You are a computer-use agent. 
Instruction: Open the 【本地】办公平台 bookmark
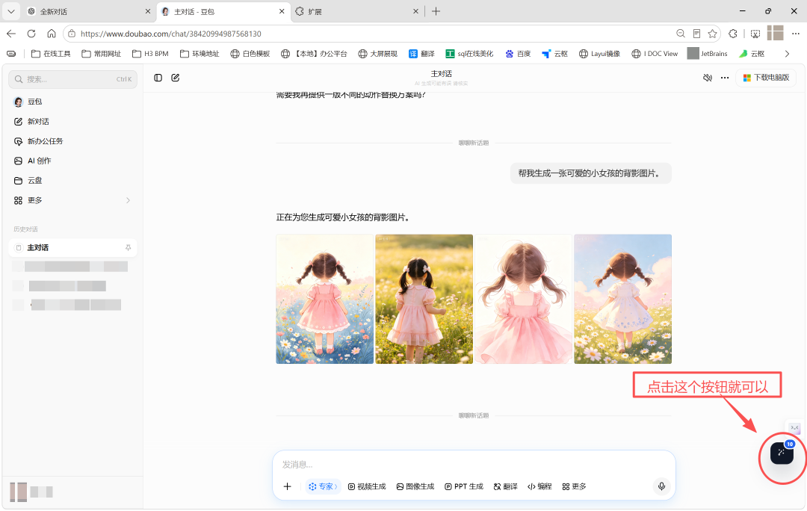click(314, 54)
